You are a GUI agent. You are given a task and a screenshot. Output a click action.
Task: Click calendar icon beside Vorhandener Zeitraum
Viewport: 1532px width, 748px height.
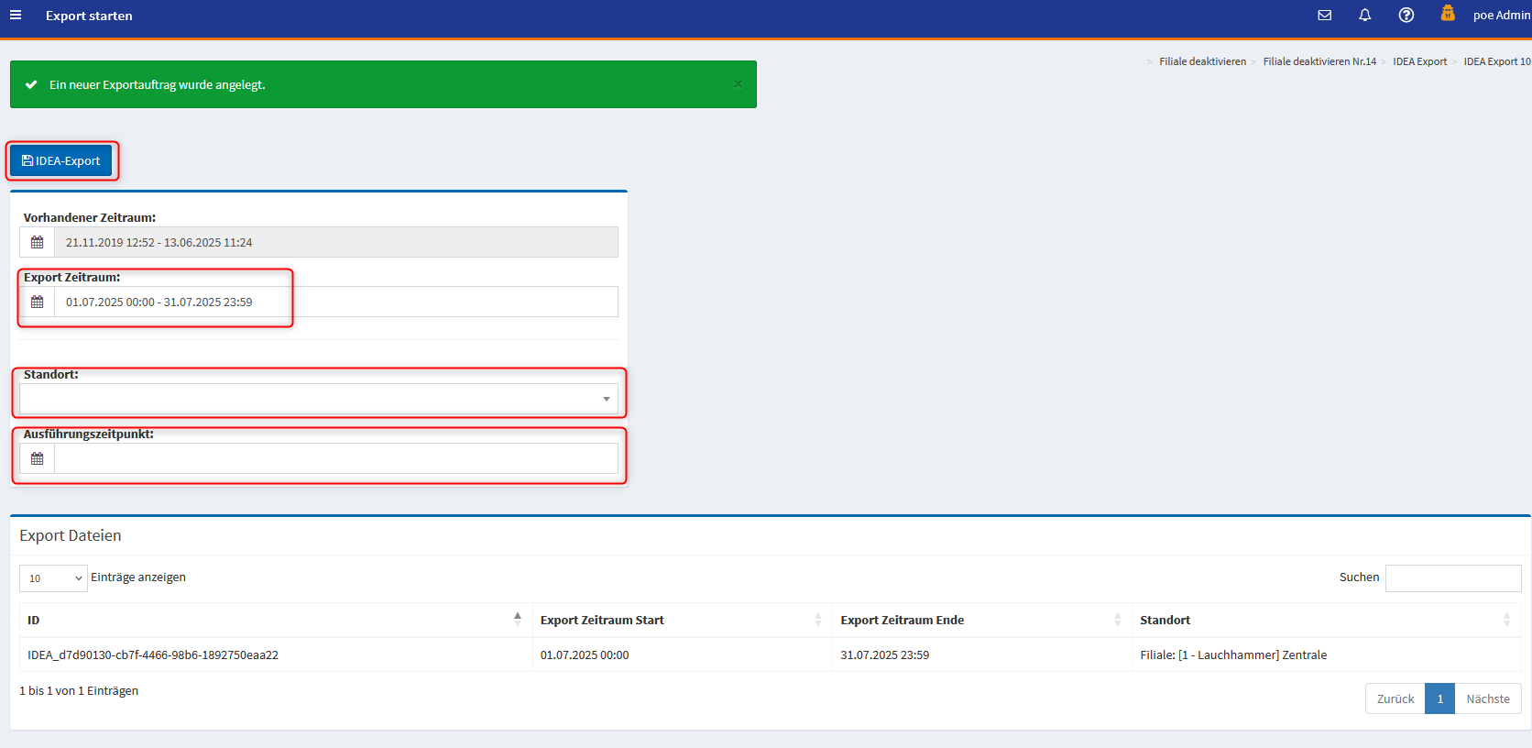pos(38,243)
